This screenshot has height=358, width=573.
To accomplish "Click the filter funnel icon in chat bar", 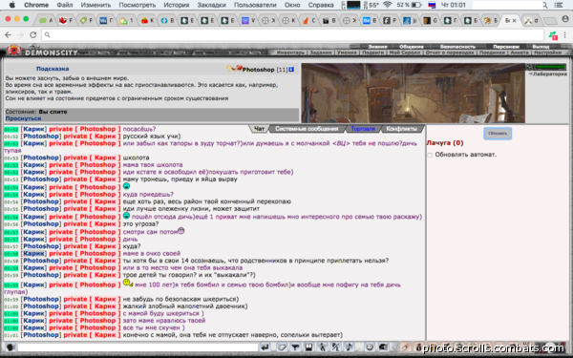I will (295, 347).
